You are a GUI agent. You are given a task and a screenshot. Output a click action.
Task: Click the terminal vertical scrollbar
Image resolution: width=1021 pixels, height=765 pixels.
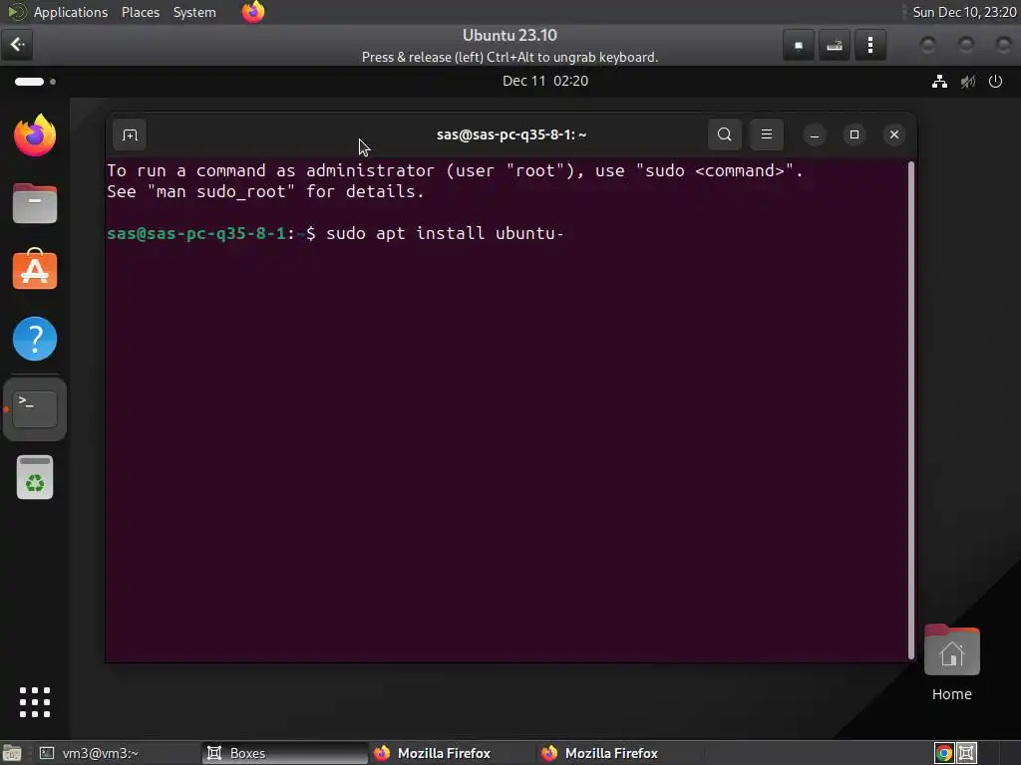tap(911, 409)
